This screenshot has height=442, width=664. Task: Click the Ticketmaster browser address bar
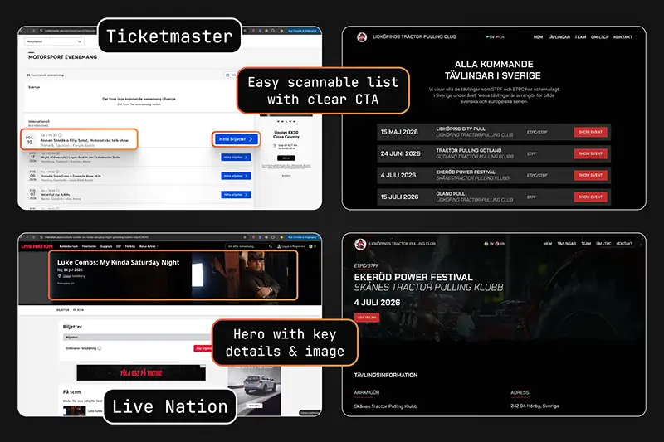coord(70,31)
